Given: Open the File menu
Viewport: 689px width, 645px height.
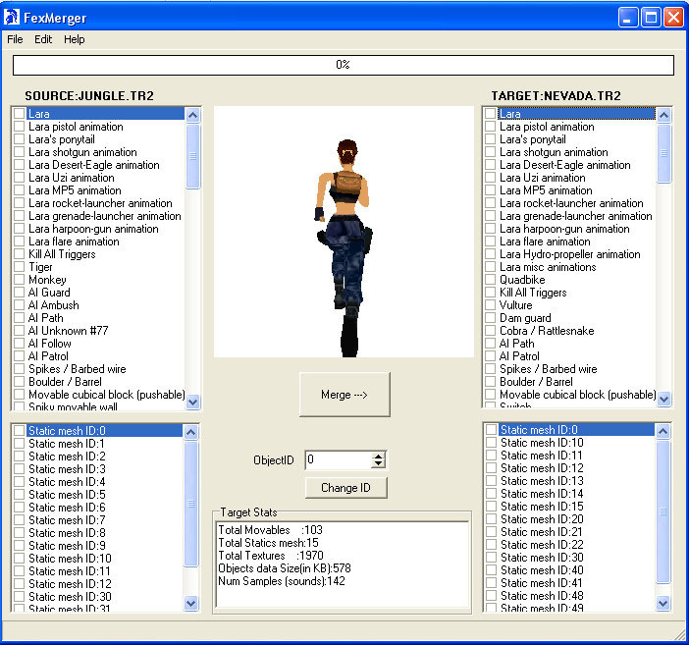Looking at the screenshot, I should pos(15,39).
